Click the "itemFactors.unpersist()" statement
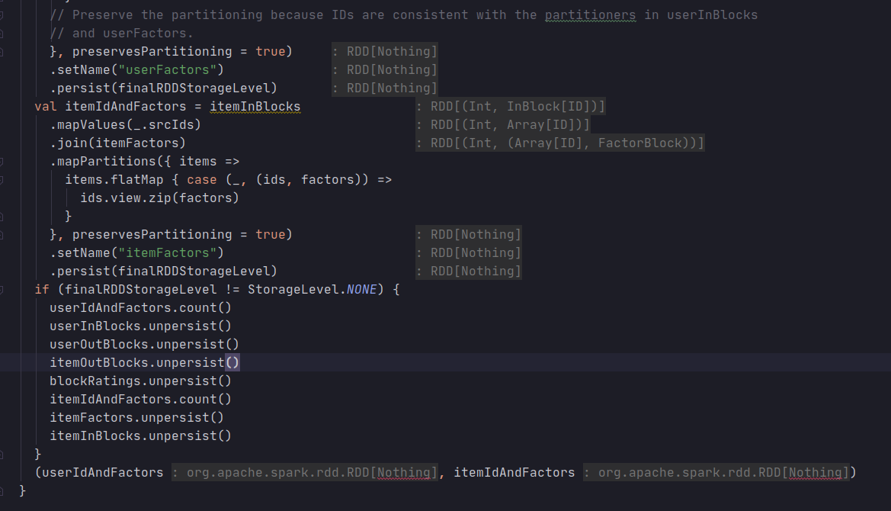Viewport: 891px width, 511px height. point(137,417)
